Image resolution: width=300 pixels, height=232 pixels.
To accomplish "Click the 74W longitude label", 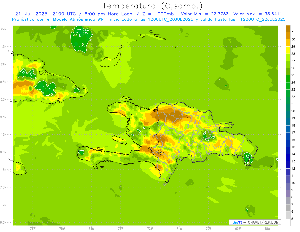I will [91, 229].
